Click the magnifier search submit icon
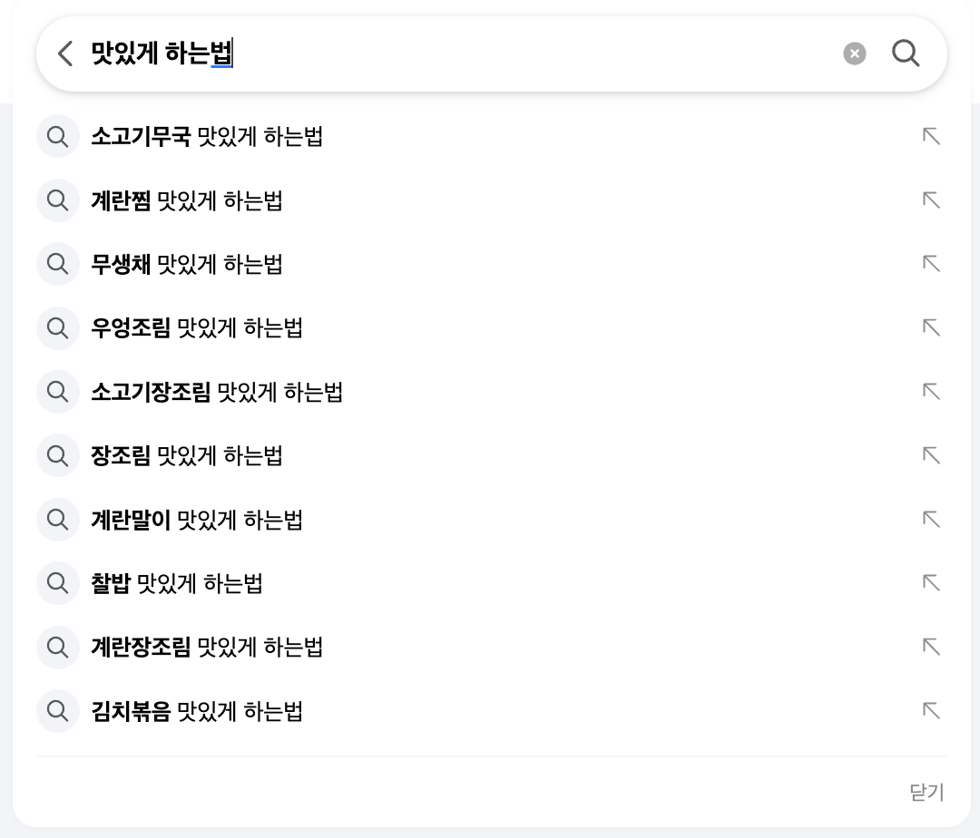 pos(906,54)
